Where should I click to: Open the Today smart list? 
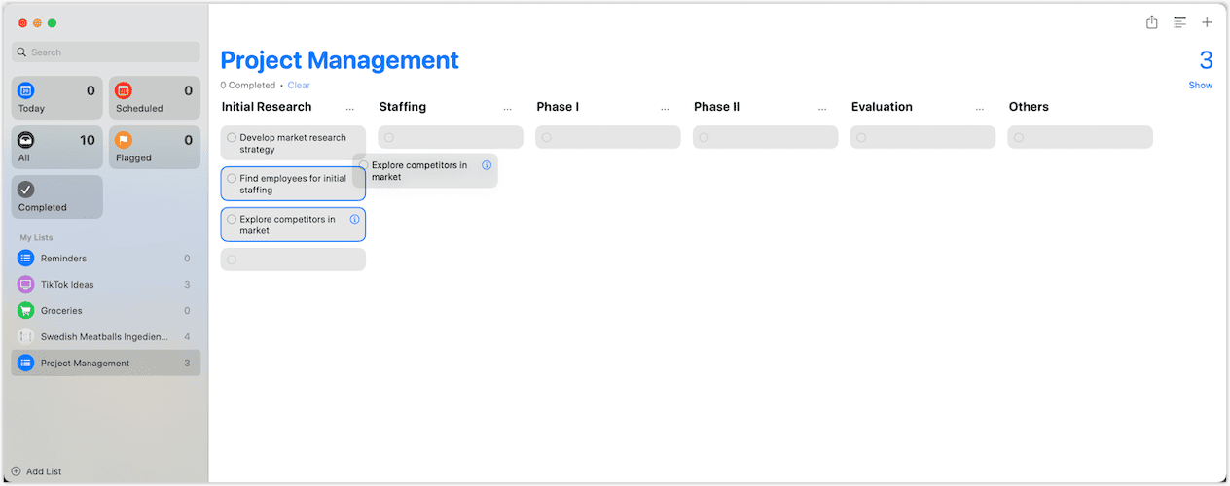(x=57, y=97)
